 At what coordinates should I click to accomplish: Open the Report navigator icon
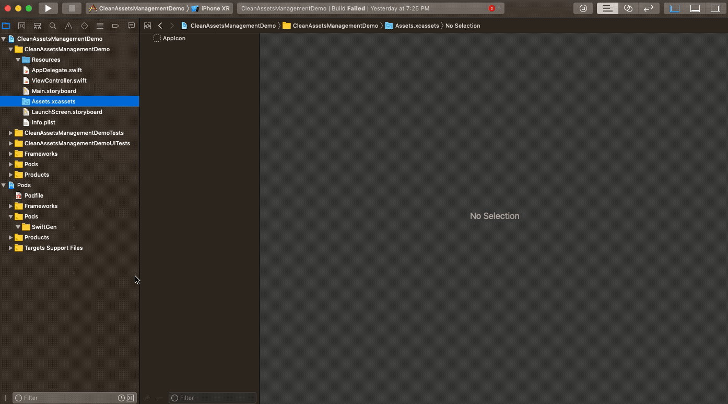coord(131,26)
